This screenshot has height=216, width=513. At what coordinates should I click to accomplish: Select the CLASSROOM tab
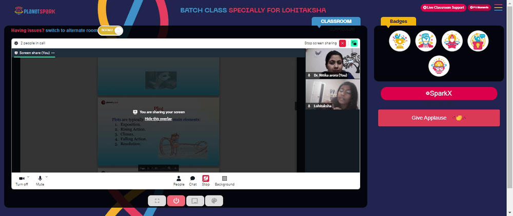(336, 21)
